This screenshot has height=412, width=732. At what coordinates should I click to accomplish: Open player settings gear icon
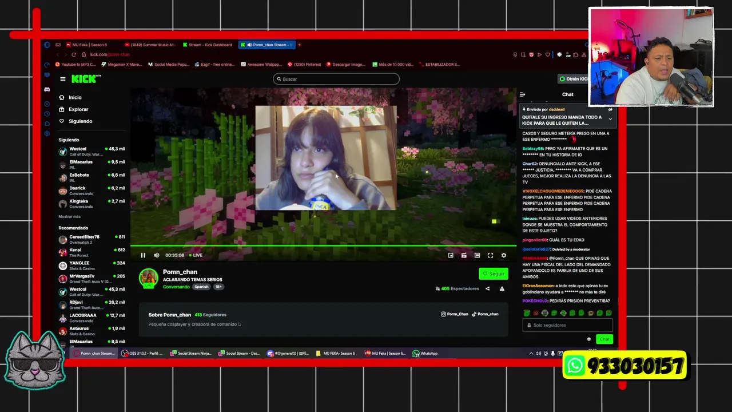[x=503, y=255]
